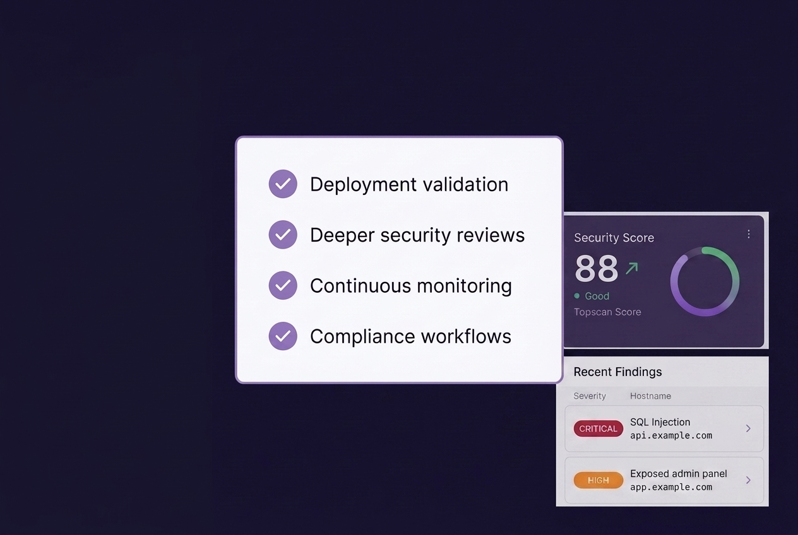Click the Hostname column header
The height and width of the screenshot is (535, 798).
[x=650, y=396]
